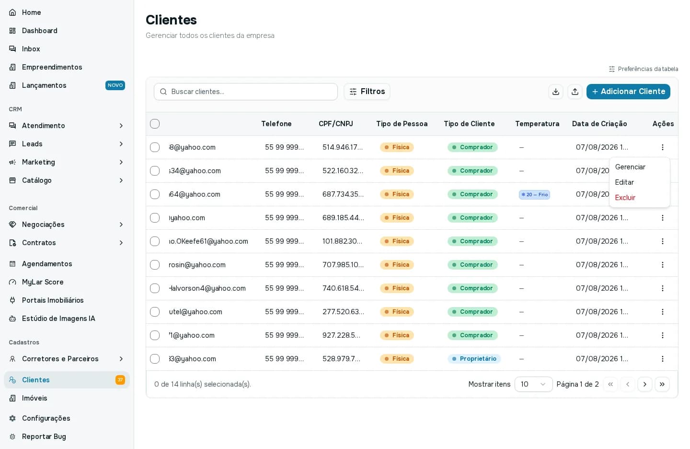Click the upload icon beside Adicionar Cliente
This screenshot has width=690, height=449.
click(575, 92)
